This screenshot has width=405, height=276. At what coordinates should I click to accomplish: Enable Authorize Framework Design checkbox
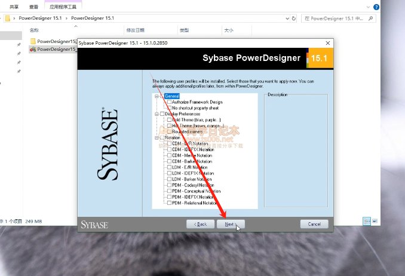pos(169,102)
